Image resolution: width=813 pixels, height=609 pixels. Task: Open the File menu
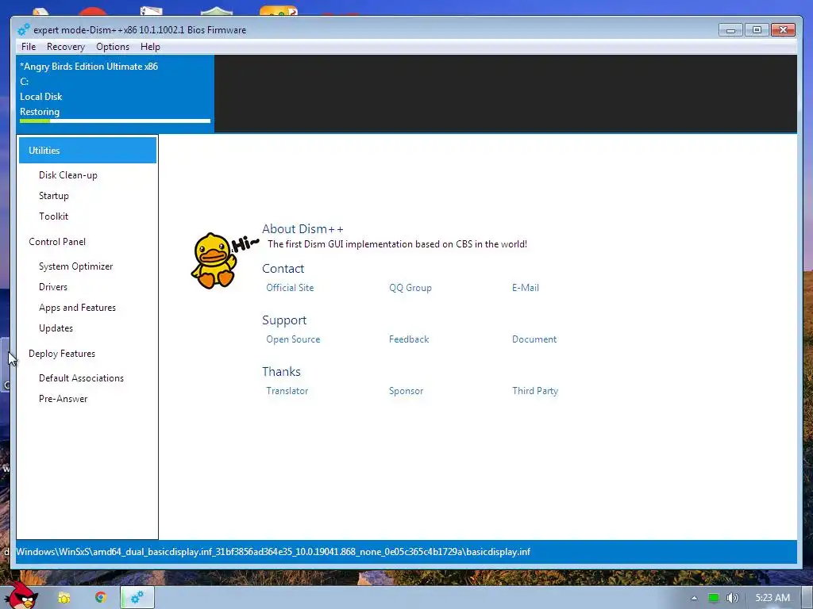click(x=29, y=47)
